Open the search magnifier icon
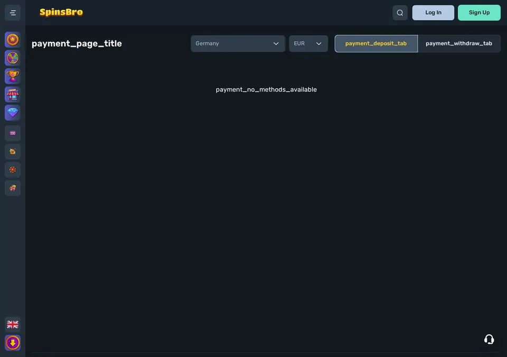This screenshot has height=357, width=507. click(x=400, y=13)
